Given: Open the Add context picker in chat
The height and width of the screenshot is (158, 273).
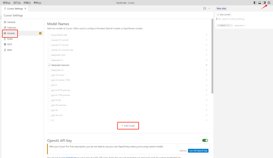Looking at the screenshot, I should tap(224, 15).
